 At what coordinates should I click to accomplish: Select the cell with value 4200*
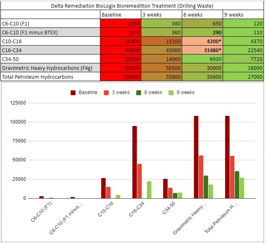click(202, 41)
